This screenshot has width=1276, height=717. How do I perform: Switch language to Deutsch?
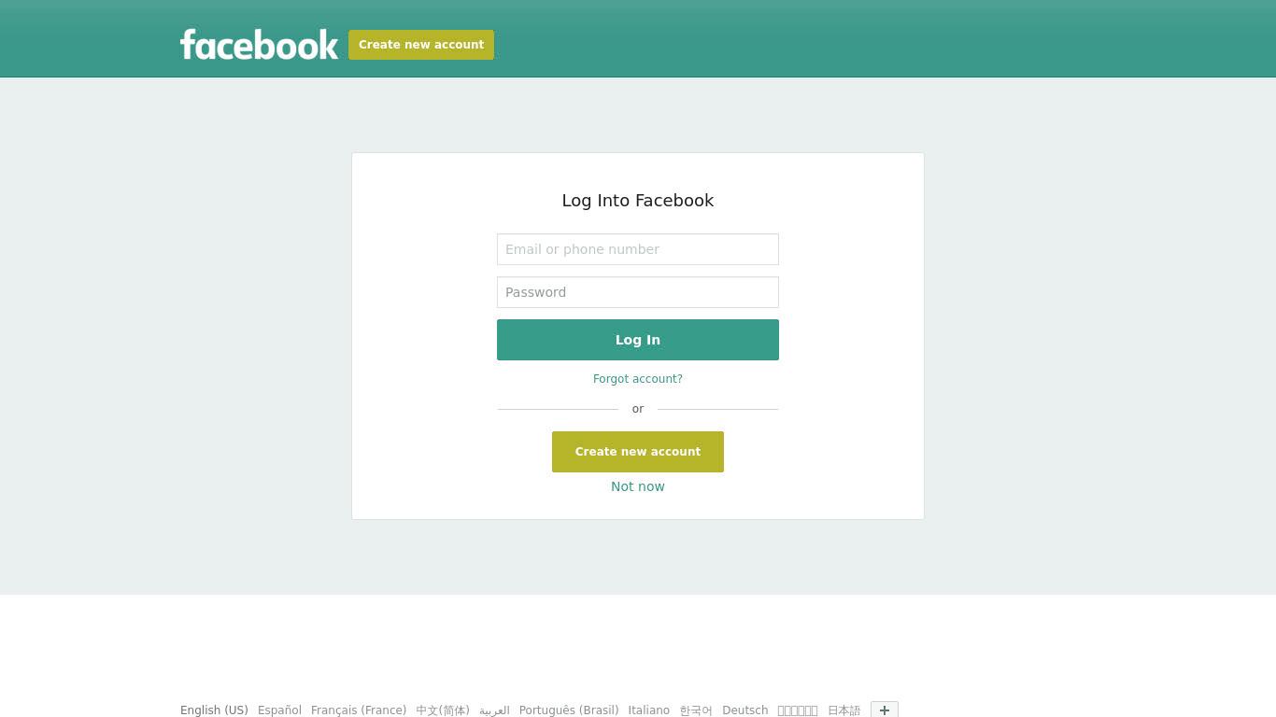click(x=745, y=710)
